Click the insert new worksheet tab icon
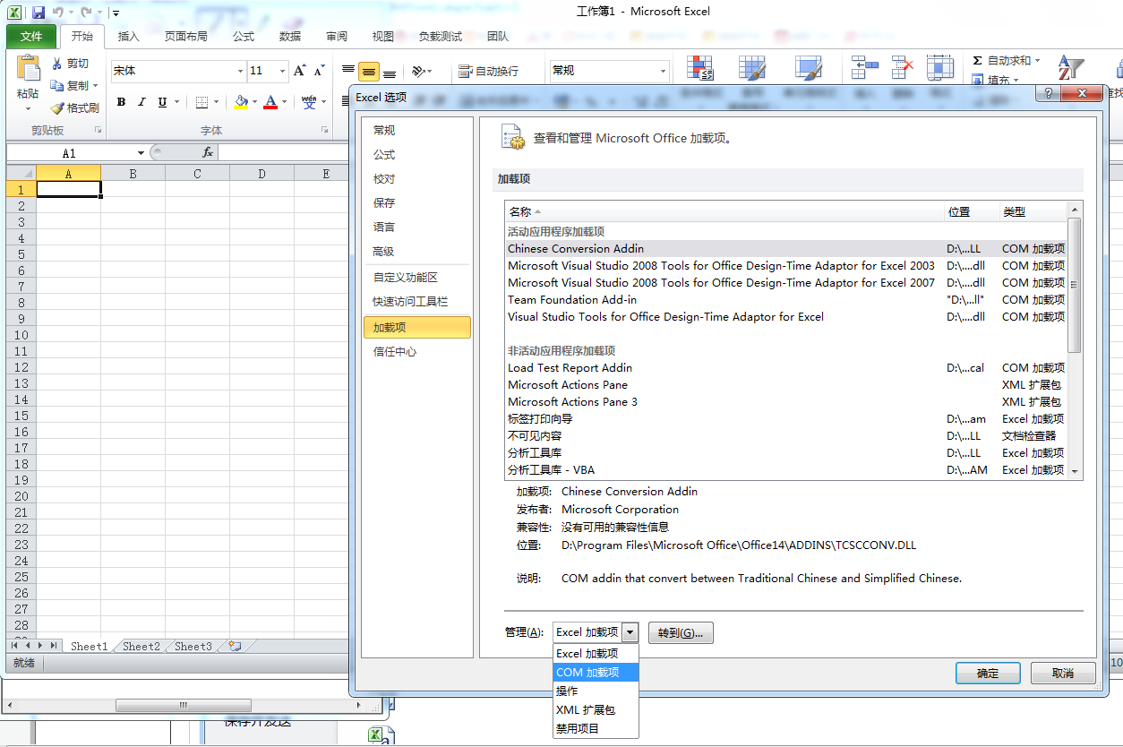 point(235,646)
